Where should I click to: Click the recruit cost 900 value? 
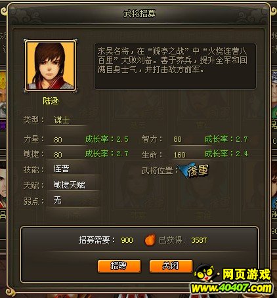click(127, 240)
